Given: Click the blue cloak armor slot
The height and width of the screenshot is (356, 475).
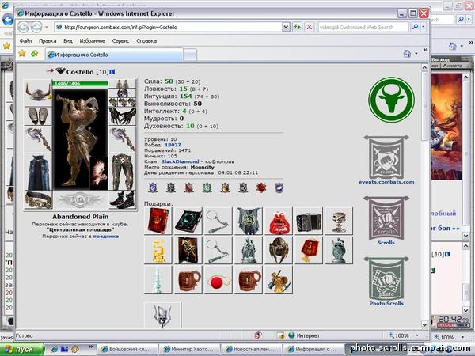Looking at the screenshot, I should click(x=38, y=172).
